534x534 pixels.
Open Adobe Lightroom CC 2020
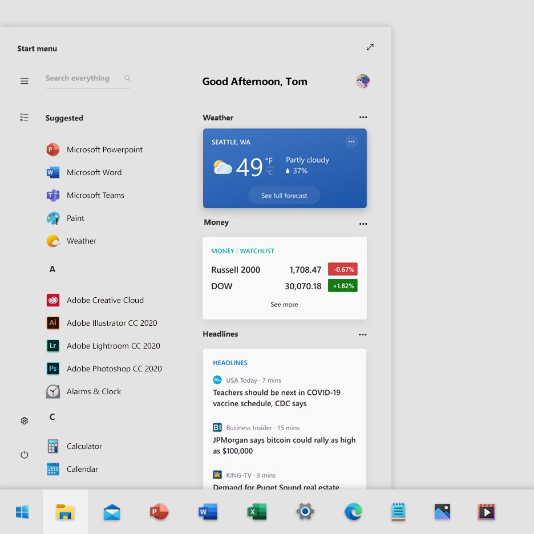[x=103, y=346]
